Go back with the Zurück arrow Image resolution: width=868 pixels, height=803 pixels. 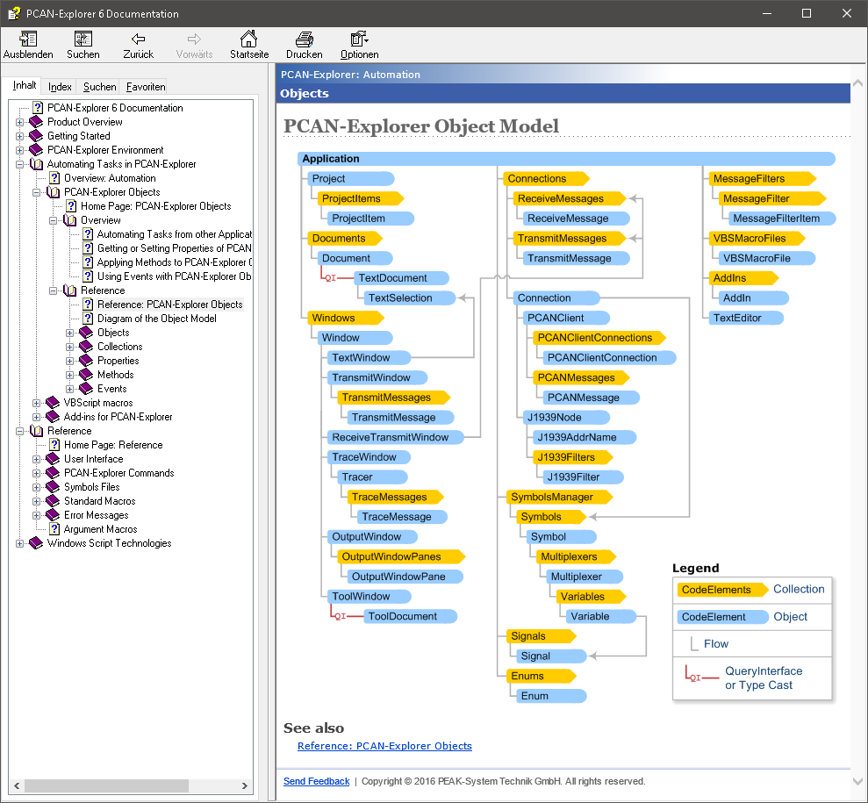[139, 39]
